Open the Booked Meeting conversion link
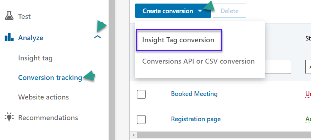Screen dimensions: 311x140 point(194,94)
